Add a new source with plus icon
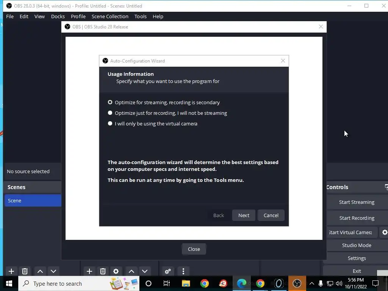Screen dimensions: 388x291 pyautogui.click(x=89, y=271)
